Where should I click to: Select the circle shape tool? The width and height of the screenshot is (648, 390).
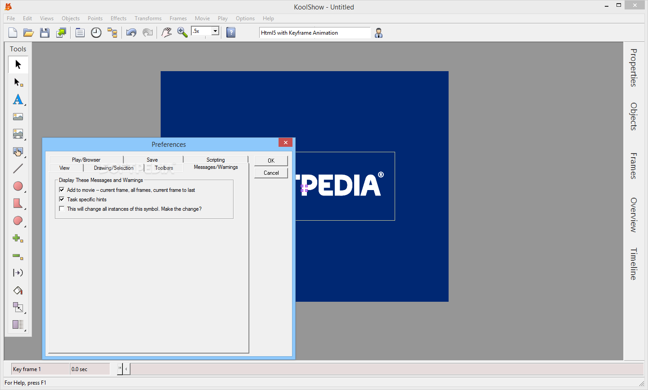pos(18,186)
